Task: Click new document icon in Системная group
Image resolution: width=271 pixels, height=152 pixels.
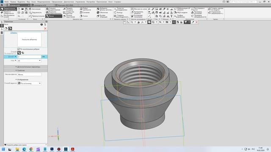Action: [x=19, y=9]
